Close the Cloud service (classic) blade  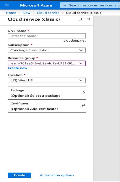click(x=89, y=19)
